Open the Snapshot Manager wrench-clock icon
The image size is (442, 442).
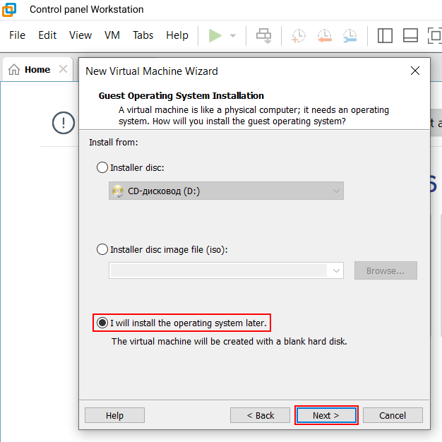coord(350,35)
